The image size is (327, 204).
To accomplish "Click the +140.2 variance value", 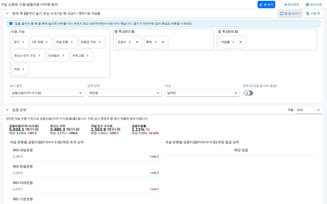I will coord(154,189).
